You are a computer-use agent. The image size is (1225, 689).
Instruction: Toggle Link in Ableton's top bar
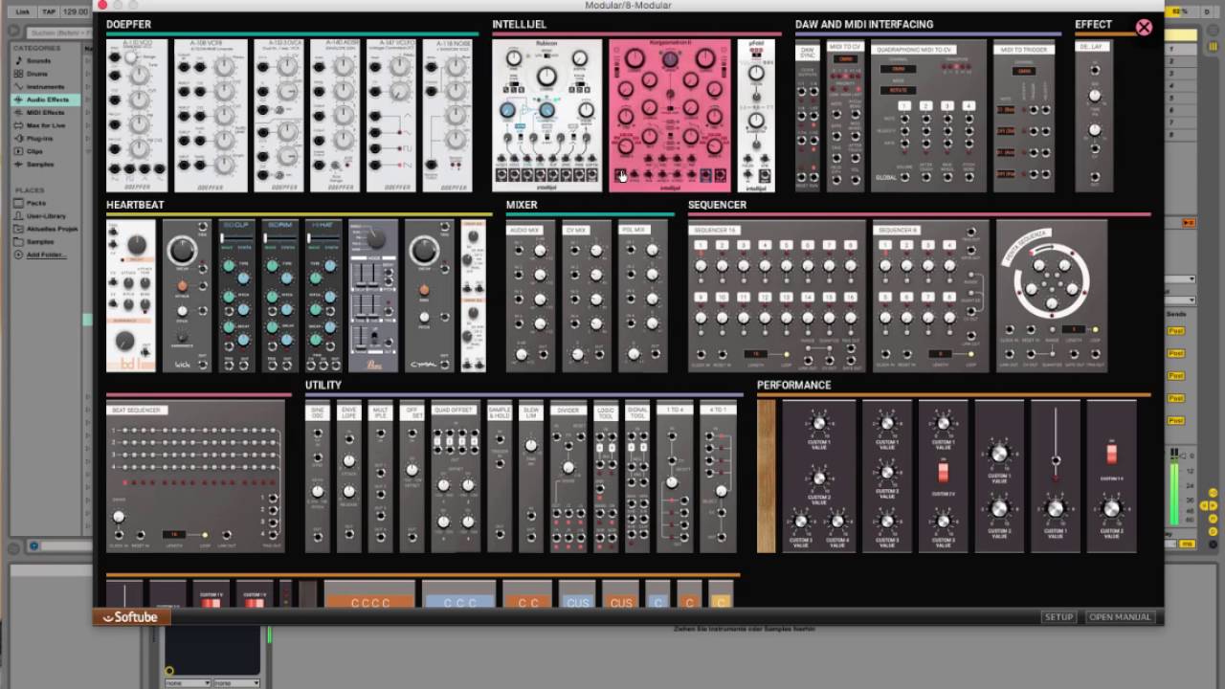23,11
